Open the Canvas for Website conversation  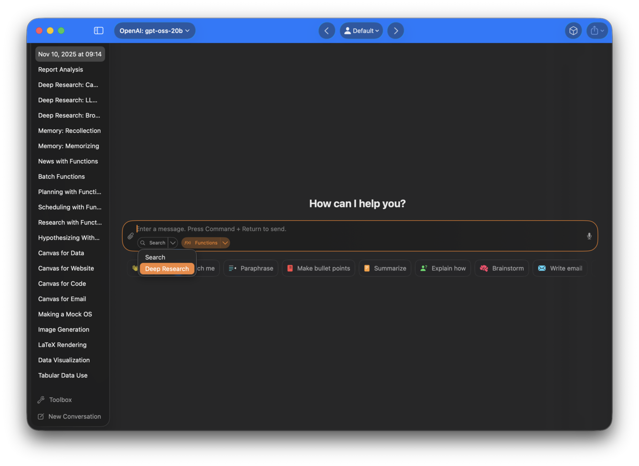tap(66, 268)
